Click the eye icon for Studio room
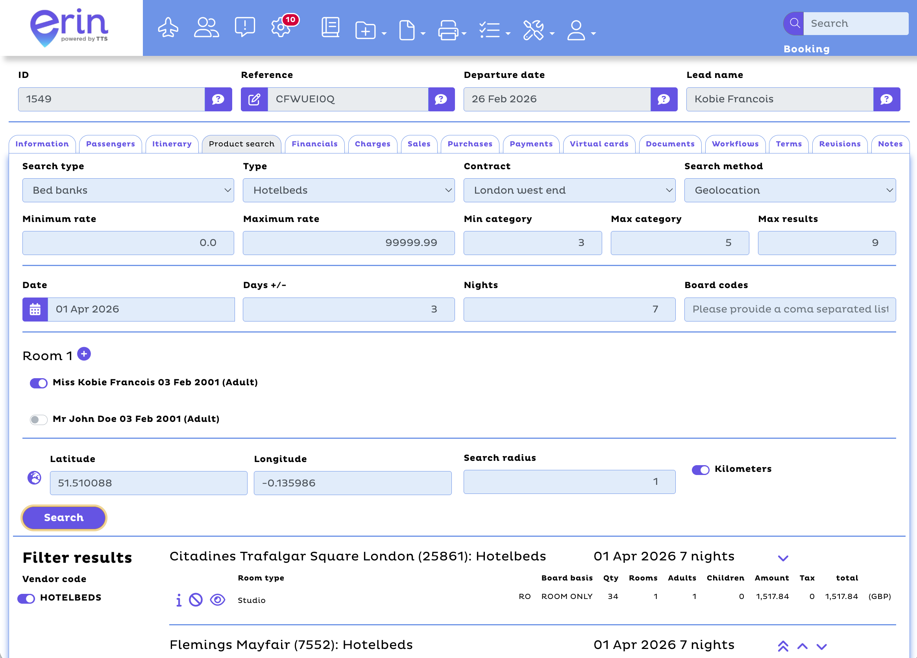The width and height of the screenshot is (917, 658). click(218, 600)
